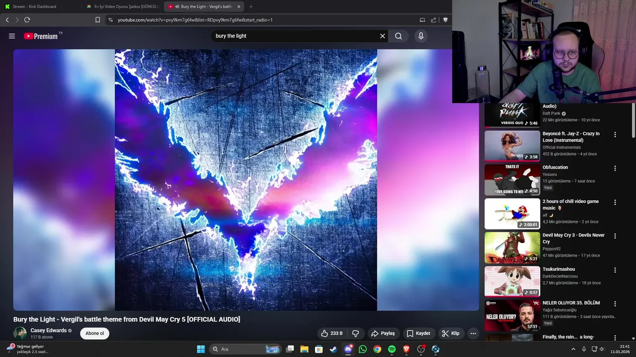Viewport: 636px width, 357px height.
Task: Start voice search with the microphone
Action: tap(421, 36)
